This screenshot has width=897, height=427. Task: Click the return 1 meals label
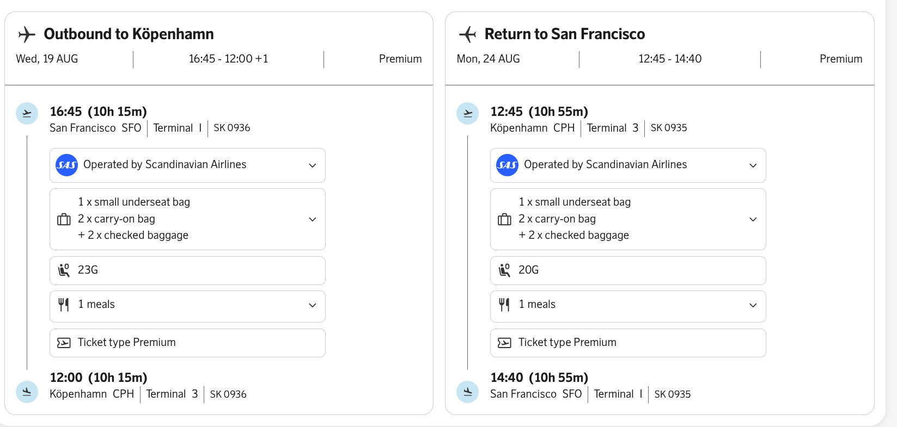[537, 304]
